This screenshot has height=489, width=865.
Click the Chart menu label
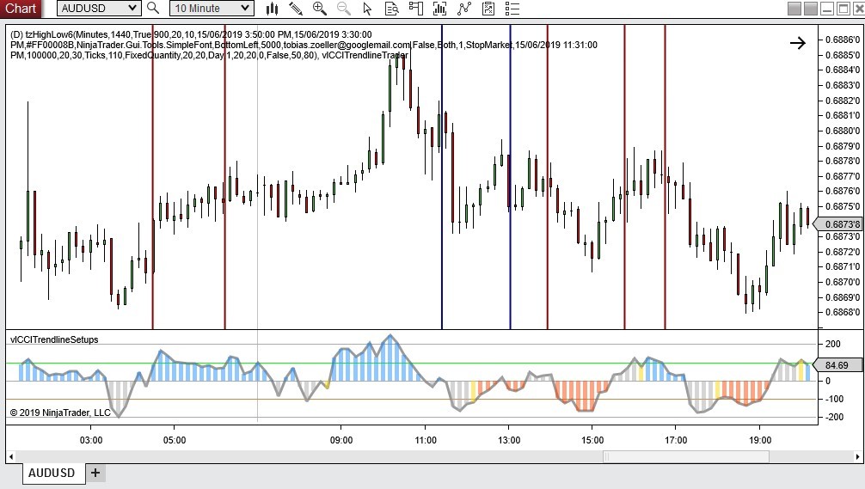click(21, 9)
